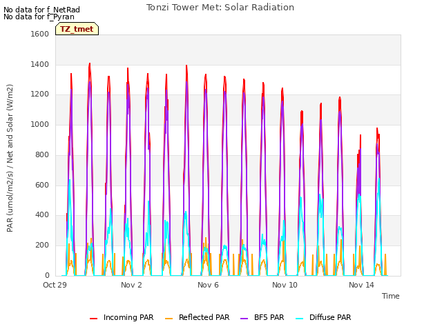Click the Nov 6 x-axis label
Screen dimensions: 442x331
208,285
